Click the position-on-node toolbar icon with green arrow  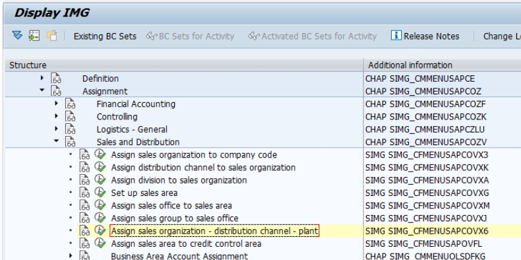[x=34, y=36]
